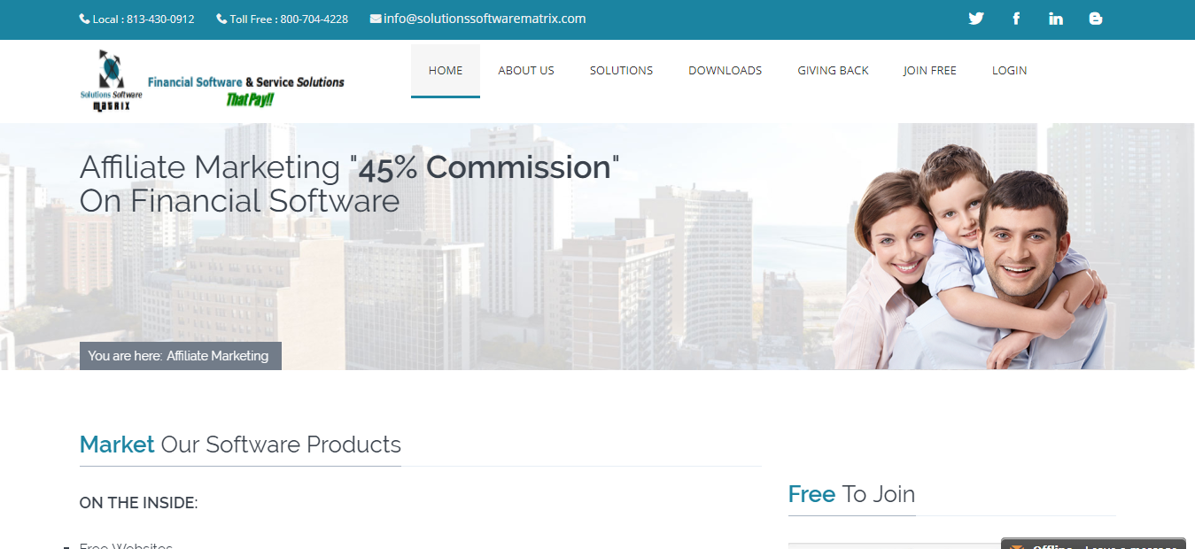Open the Blogger icon in header
Viewport: 1195px width, 549px height.
(x=1096, y=19)
